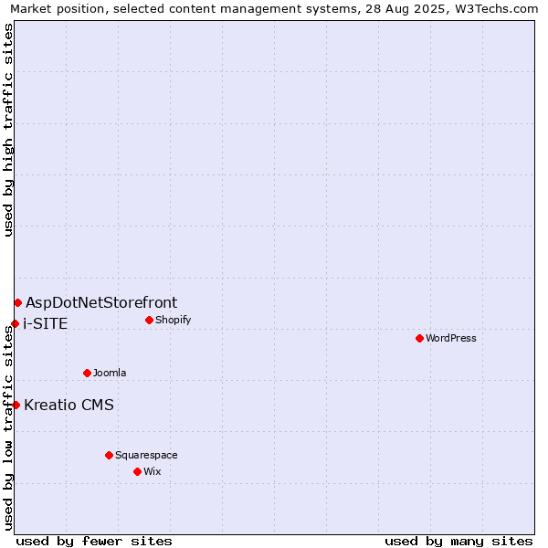Select the i-SITE label
This screenshot has width=548, height=548.
click(x=46, y=323)
